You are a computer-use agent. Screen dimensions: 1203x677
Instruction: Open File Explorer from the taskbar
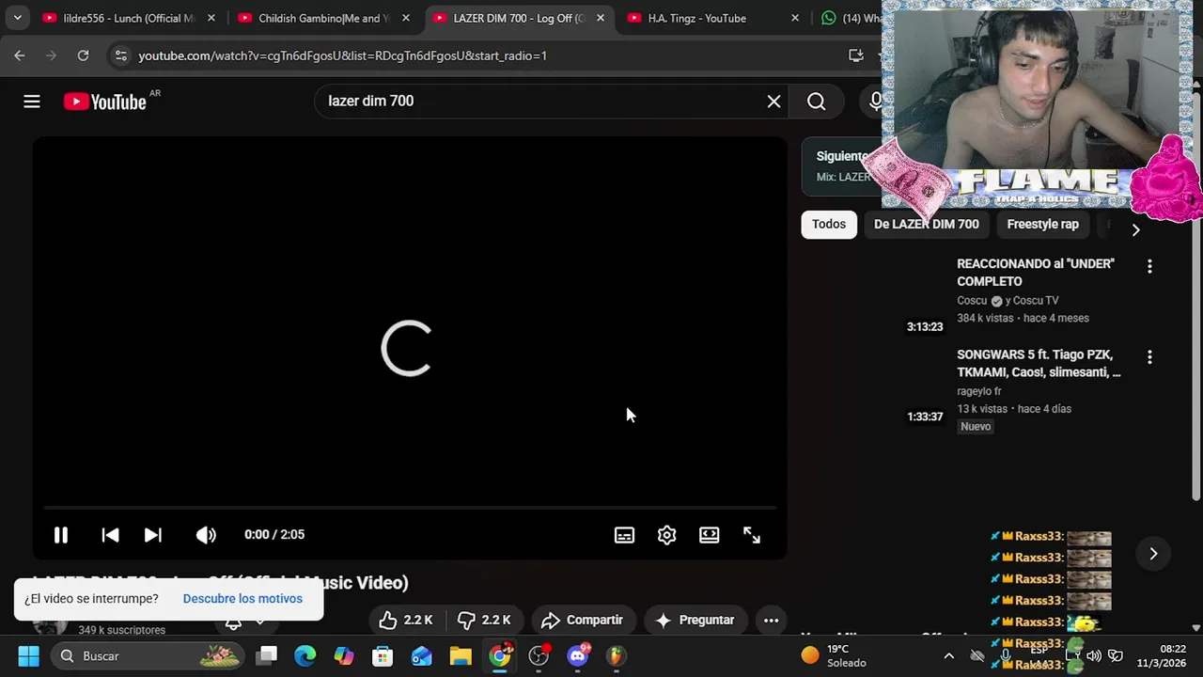(x=461, y=655)
